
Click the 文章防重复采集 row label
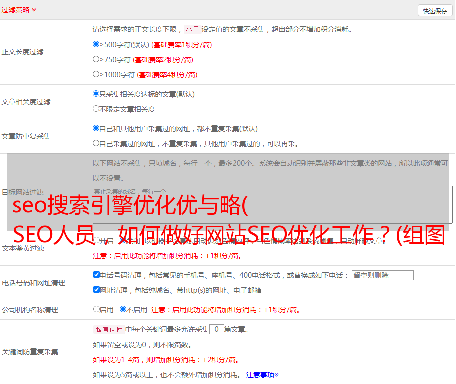point(26,136)
